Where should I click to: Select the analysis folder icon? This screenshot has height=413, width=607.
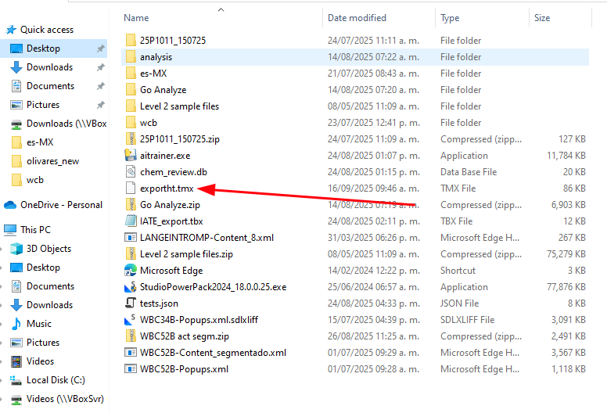[131, 57]
